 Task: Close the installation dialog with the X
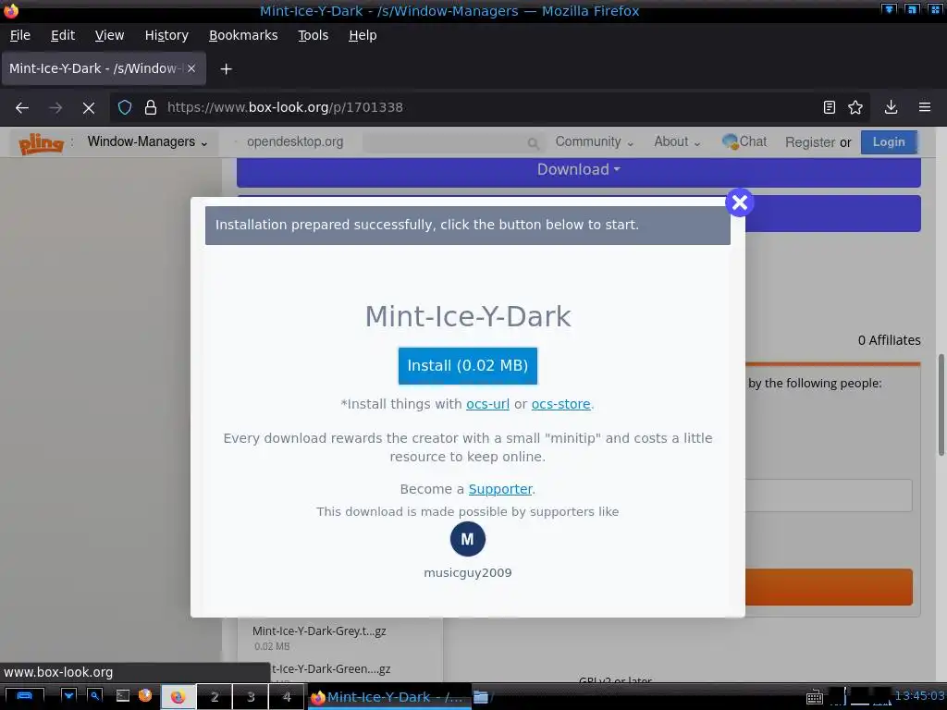(739, 202)
